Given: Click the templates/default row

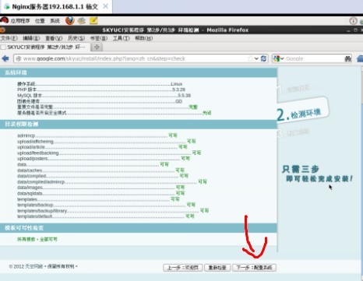Looking at the screenshot, I should (106, 216).
